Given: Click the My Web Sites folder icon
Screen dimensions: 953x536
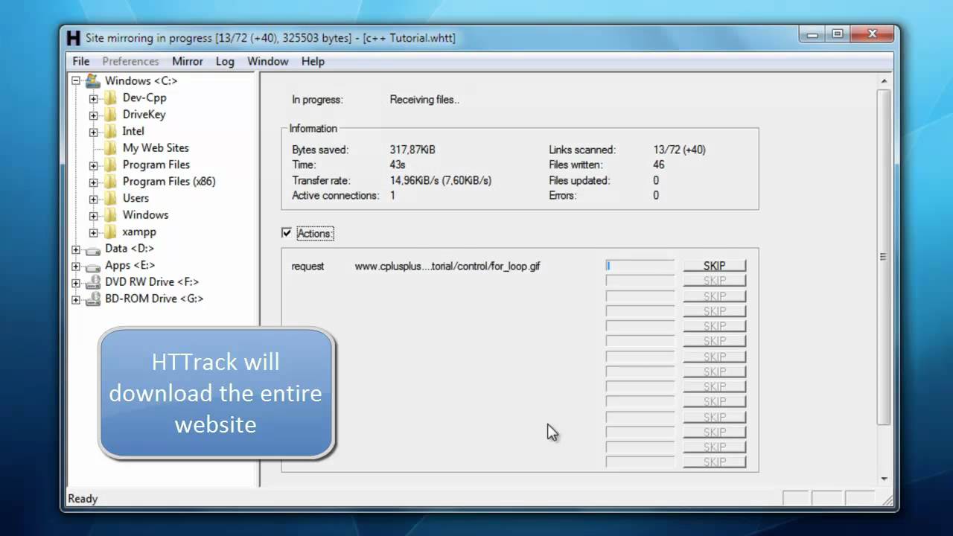Looking at the screenshot, I should 110,148.
